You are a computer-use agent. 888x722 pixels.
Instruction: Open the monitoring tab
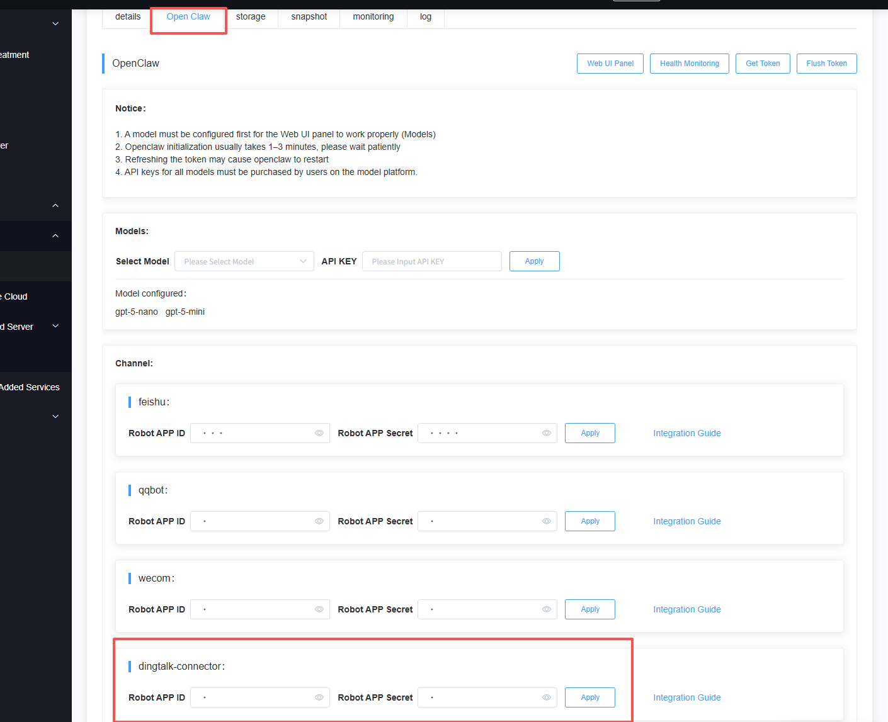pyautogui.click(x=373, y=17)
